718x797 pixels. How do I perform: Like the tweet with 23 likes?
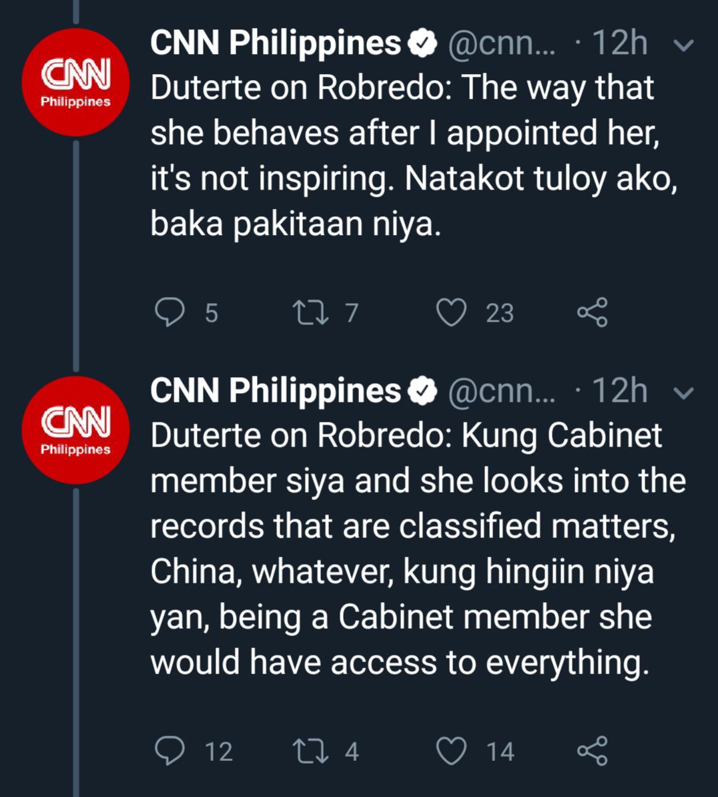451,312
